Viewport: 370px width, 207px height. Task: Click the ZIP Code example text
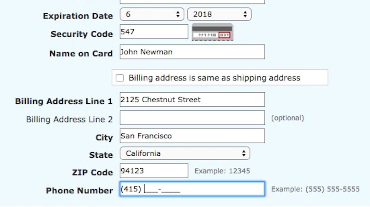tap(222, 170)
